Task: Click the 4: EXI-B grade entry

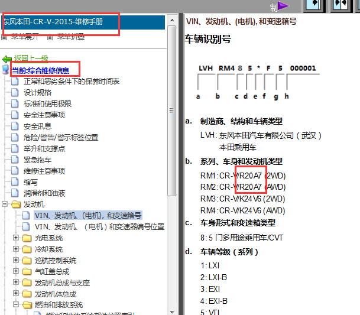Action: [214, 301]
